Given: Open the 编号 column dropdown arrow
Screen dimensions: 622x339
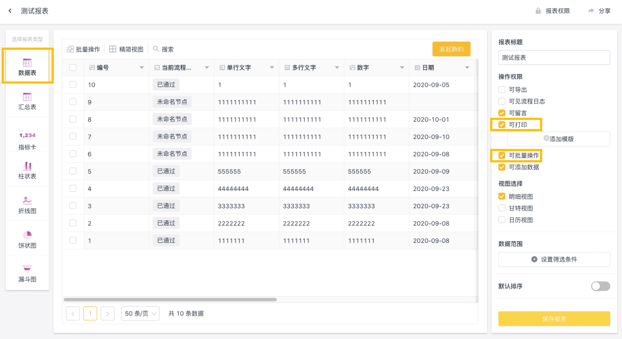Looking at the screenshot, I should pyautogui.click(x=142, y=68).
